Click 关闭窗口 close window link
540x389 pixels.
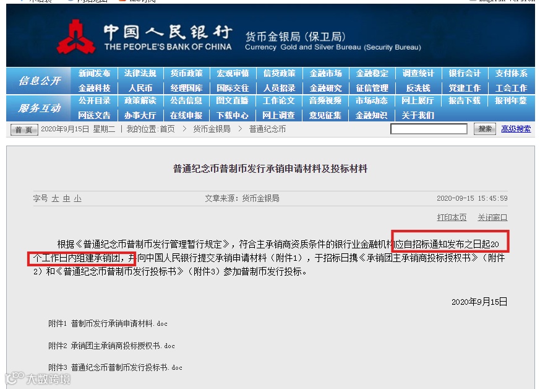coord(492,217)
